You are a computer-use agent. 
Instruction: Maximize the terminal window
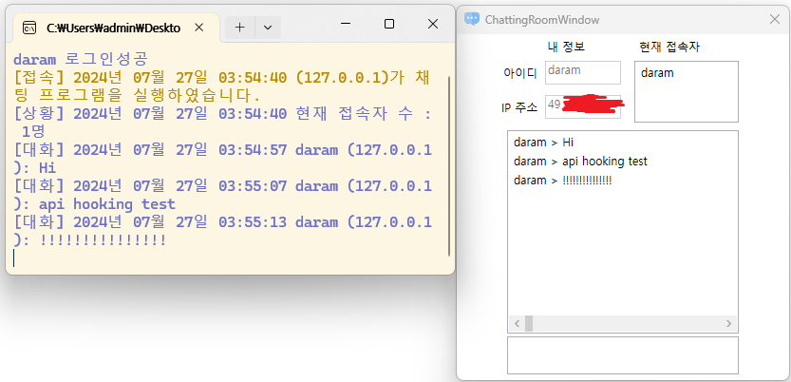point(388,24)
